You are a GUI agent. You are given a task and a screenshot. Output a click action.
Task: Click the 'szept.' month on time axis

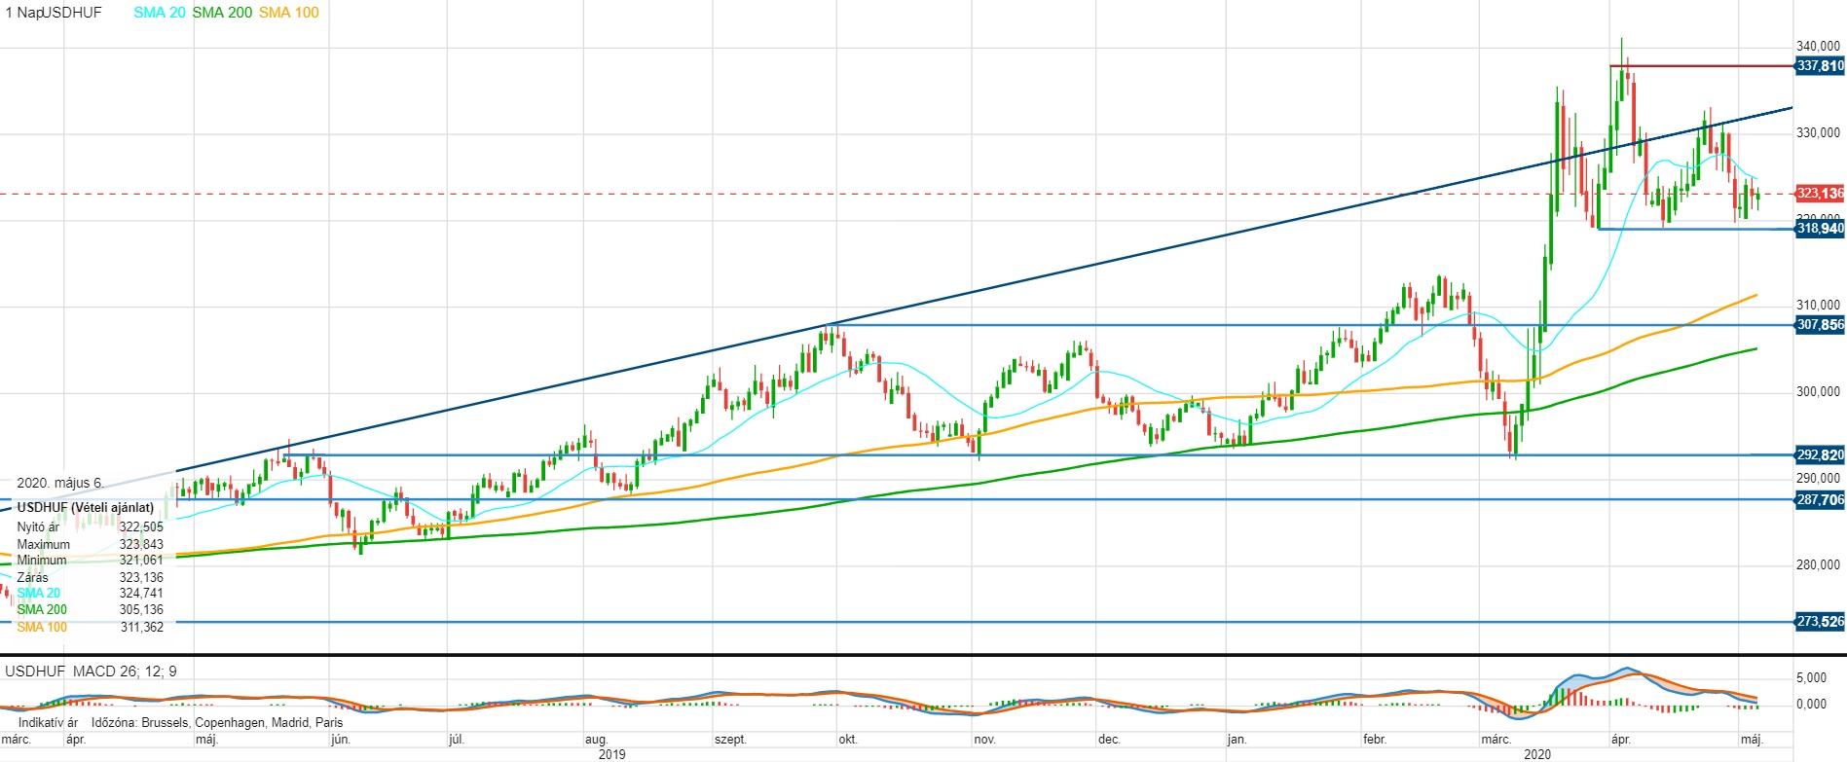(x=730, y=740)
